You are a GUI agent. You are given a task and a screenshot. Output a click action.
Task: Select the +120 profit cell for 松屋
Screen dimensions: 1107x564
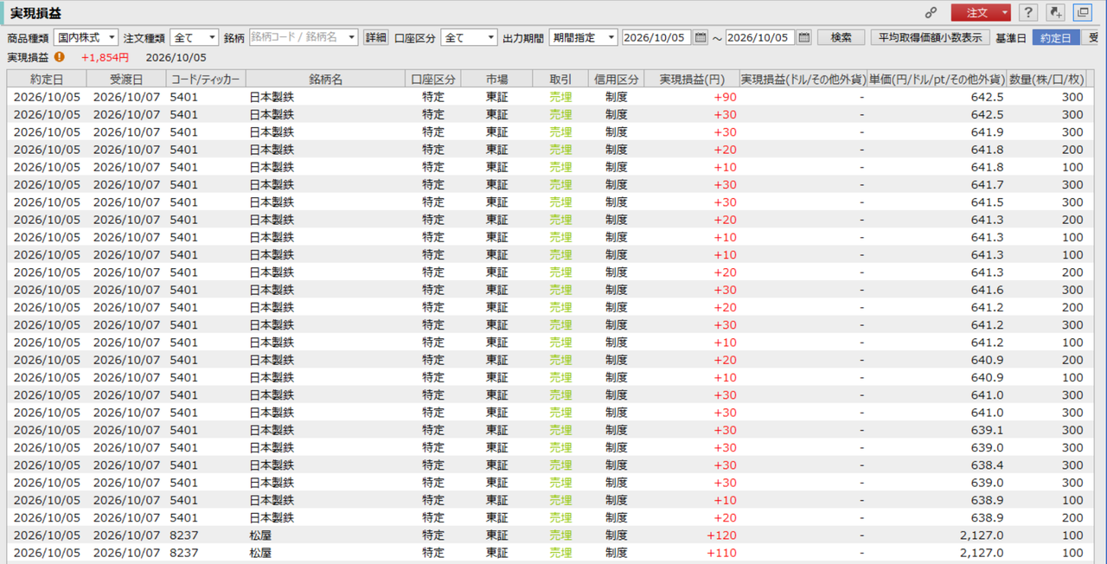[x=721, y=535]
